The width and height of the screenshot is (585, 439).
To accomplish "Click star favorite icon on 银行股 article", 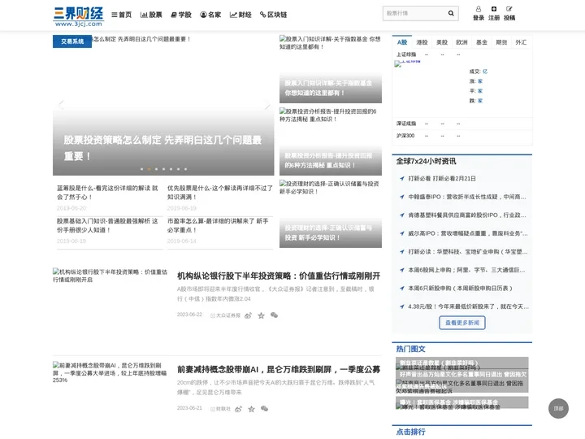I will point(261,315).
